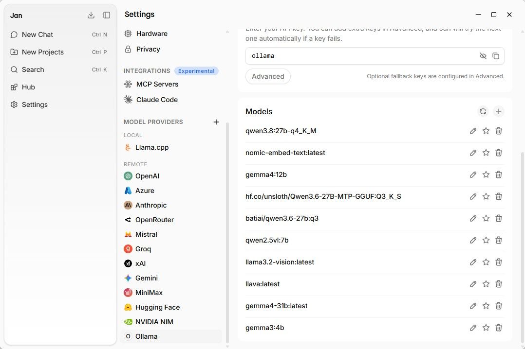The width and height of the screenshot is (525, 349).
Task: Edit the gemma4-31b:latest model
Action: [x=473, y=306]
